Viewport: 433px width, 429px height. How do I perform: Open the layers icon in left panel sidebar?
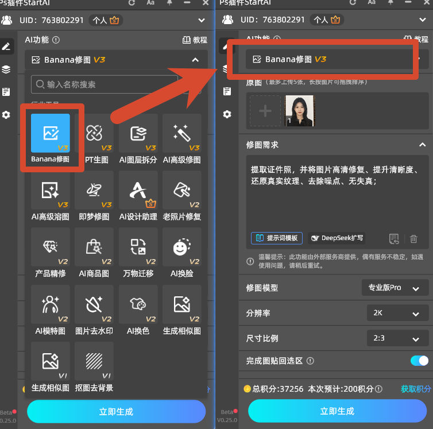pos(6,69)
